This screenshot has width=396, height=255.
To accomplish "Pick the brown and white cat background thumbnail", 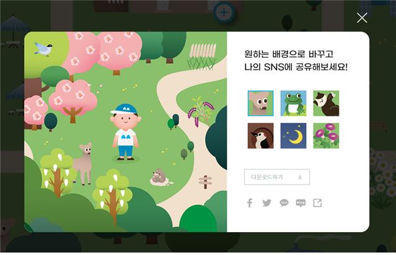I will coord(326,103).
